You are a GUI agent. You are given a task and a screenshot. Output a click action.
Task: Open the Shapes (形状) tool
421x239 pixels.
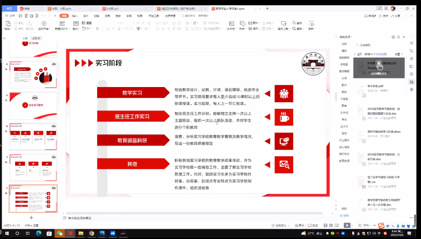point(242,24)
